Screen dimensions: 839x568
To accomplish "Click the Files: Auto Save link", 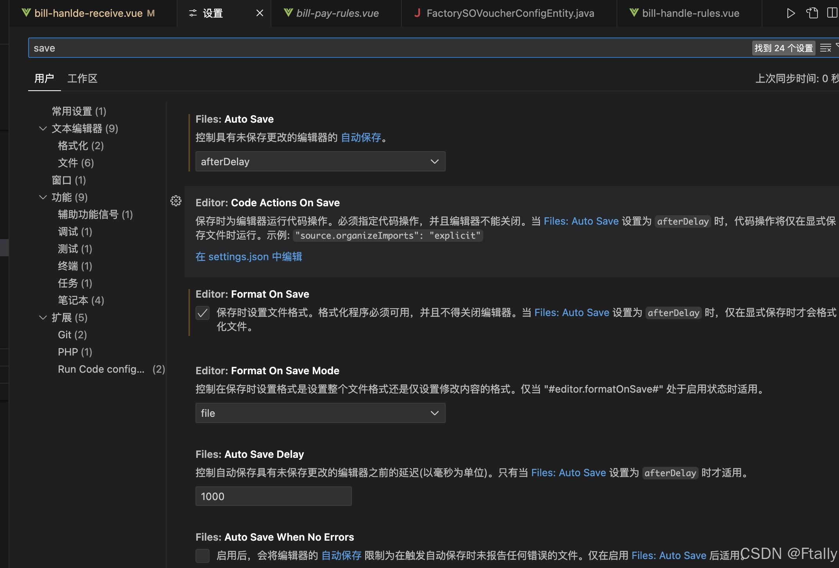I will 581,221.
